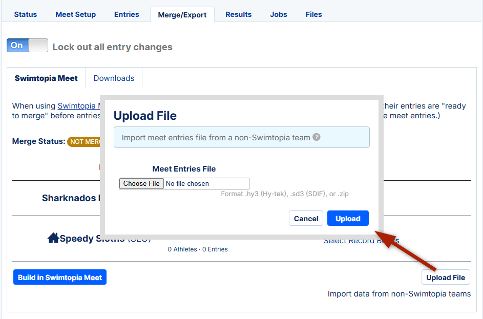Screen dimensions: 483x319
Task: Click Cancel in the Upload File dialog
Action: 306,218
